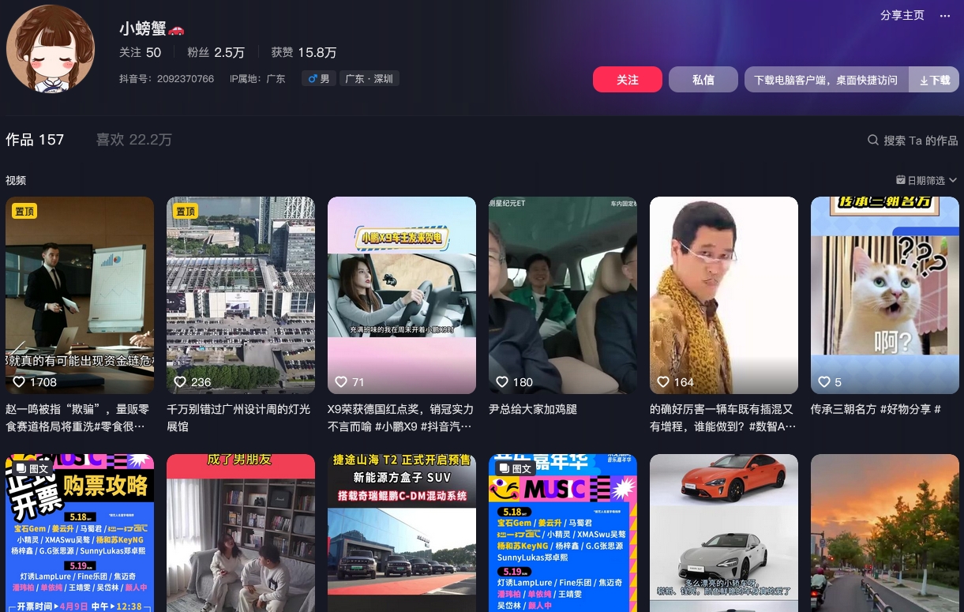Click the 关注 50 following count
The height and width of the screenshot is (612, 964).
[141, 53]
